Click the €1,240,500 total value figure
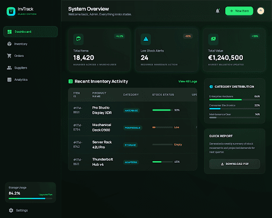Image resolution: width=272 pixels, height=218 pixels. (x=226, y=57)
